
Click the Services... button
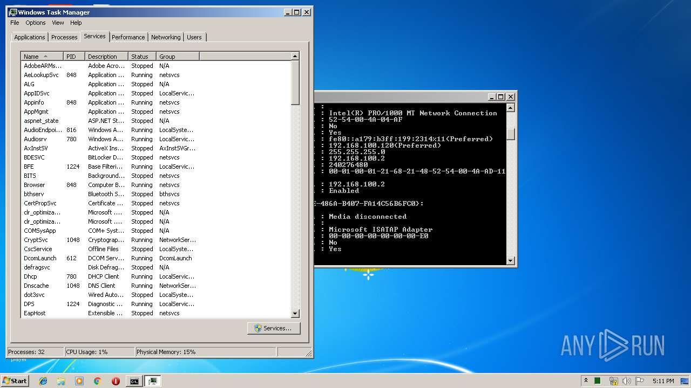pyautogui.click(x=274, y=328)
